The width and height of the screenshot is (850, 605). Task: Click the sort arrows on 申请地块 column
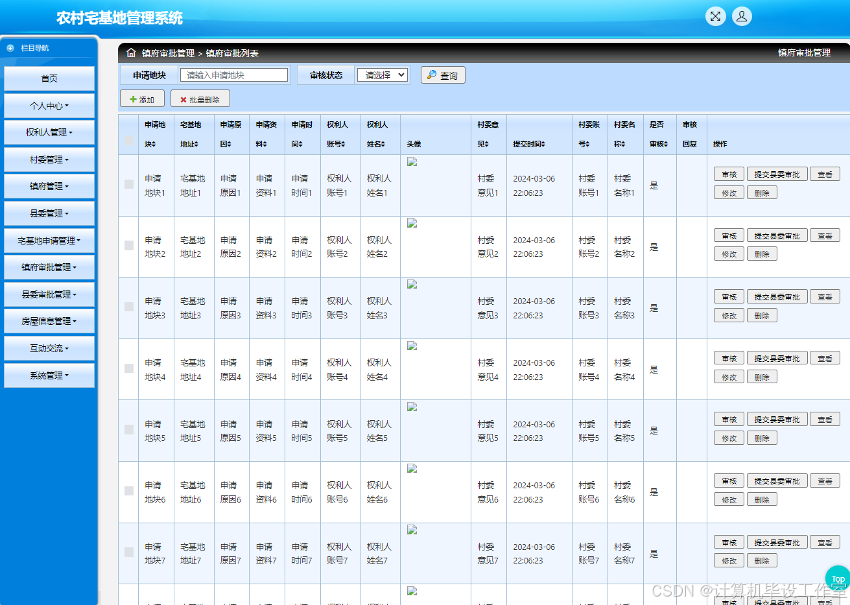(153, 144)
